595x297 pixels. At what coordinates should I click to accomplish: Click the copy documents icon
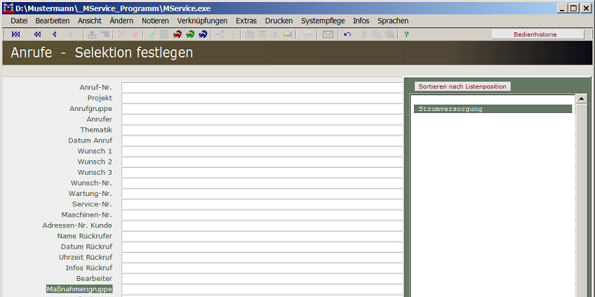click(x=377, y=34)
